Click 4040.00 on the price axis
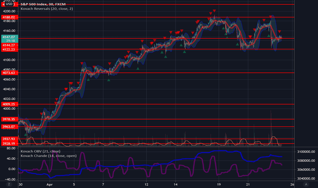 coord(9,89)
